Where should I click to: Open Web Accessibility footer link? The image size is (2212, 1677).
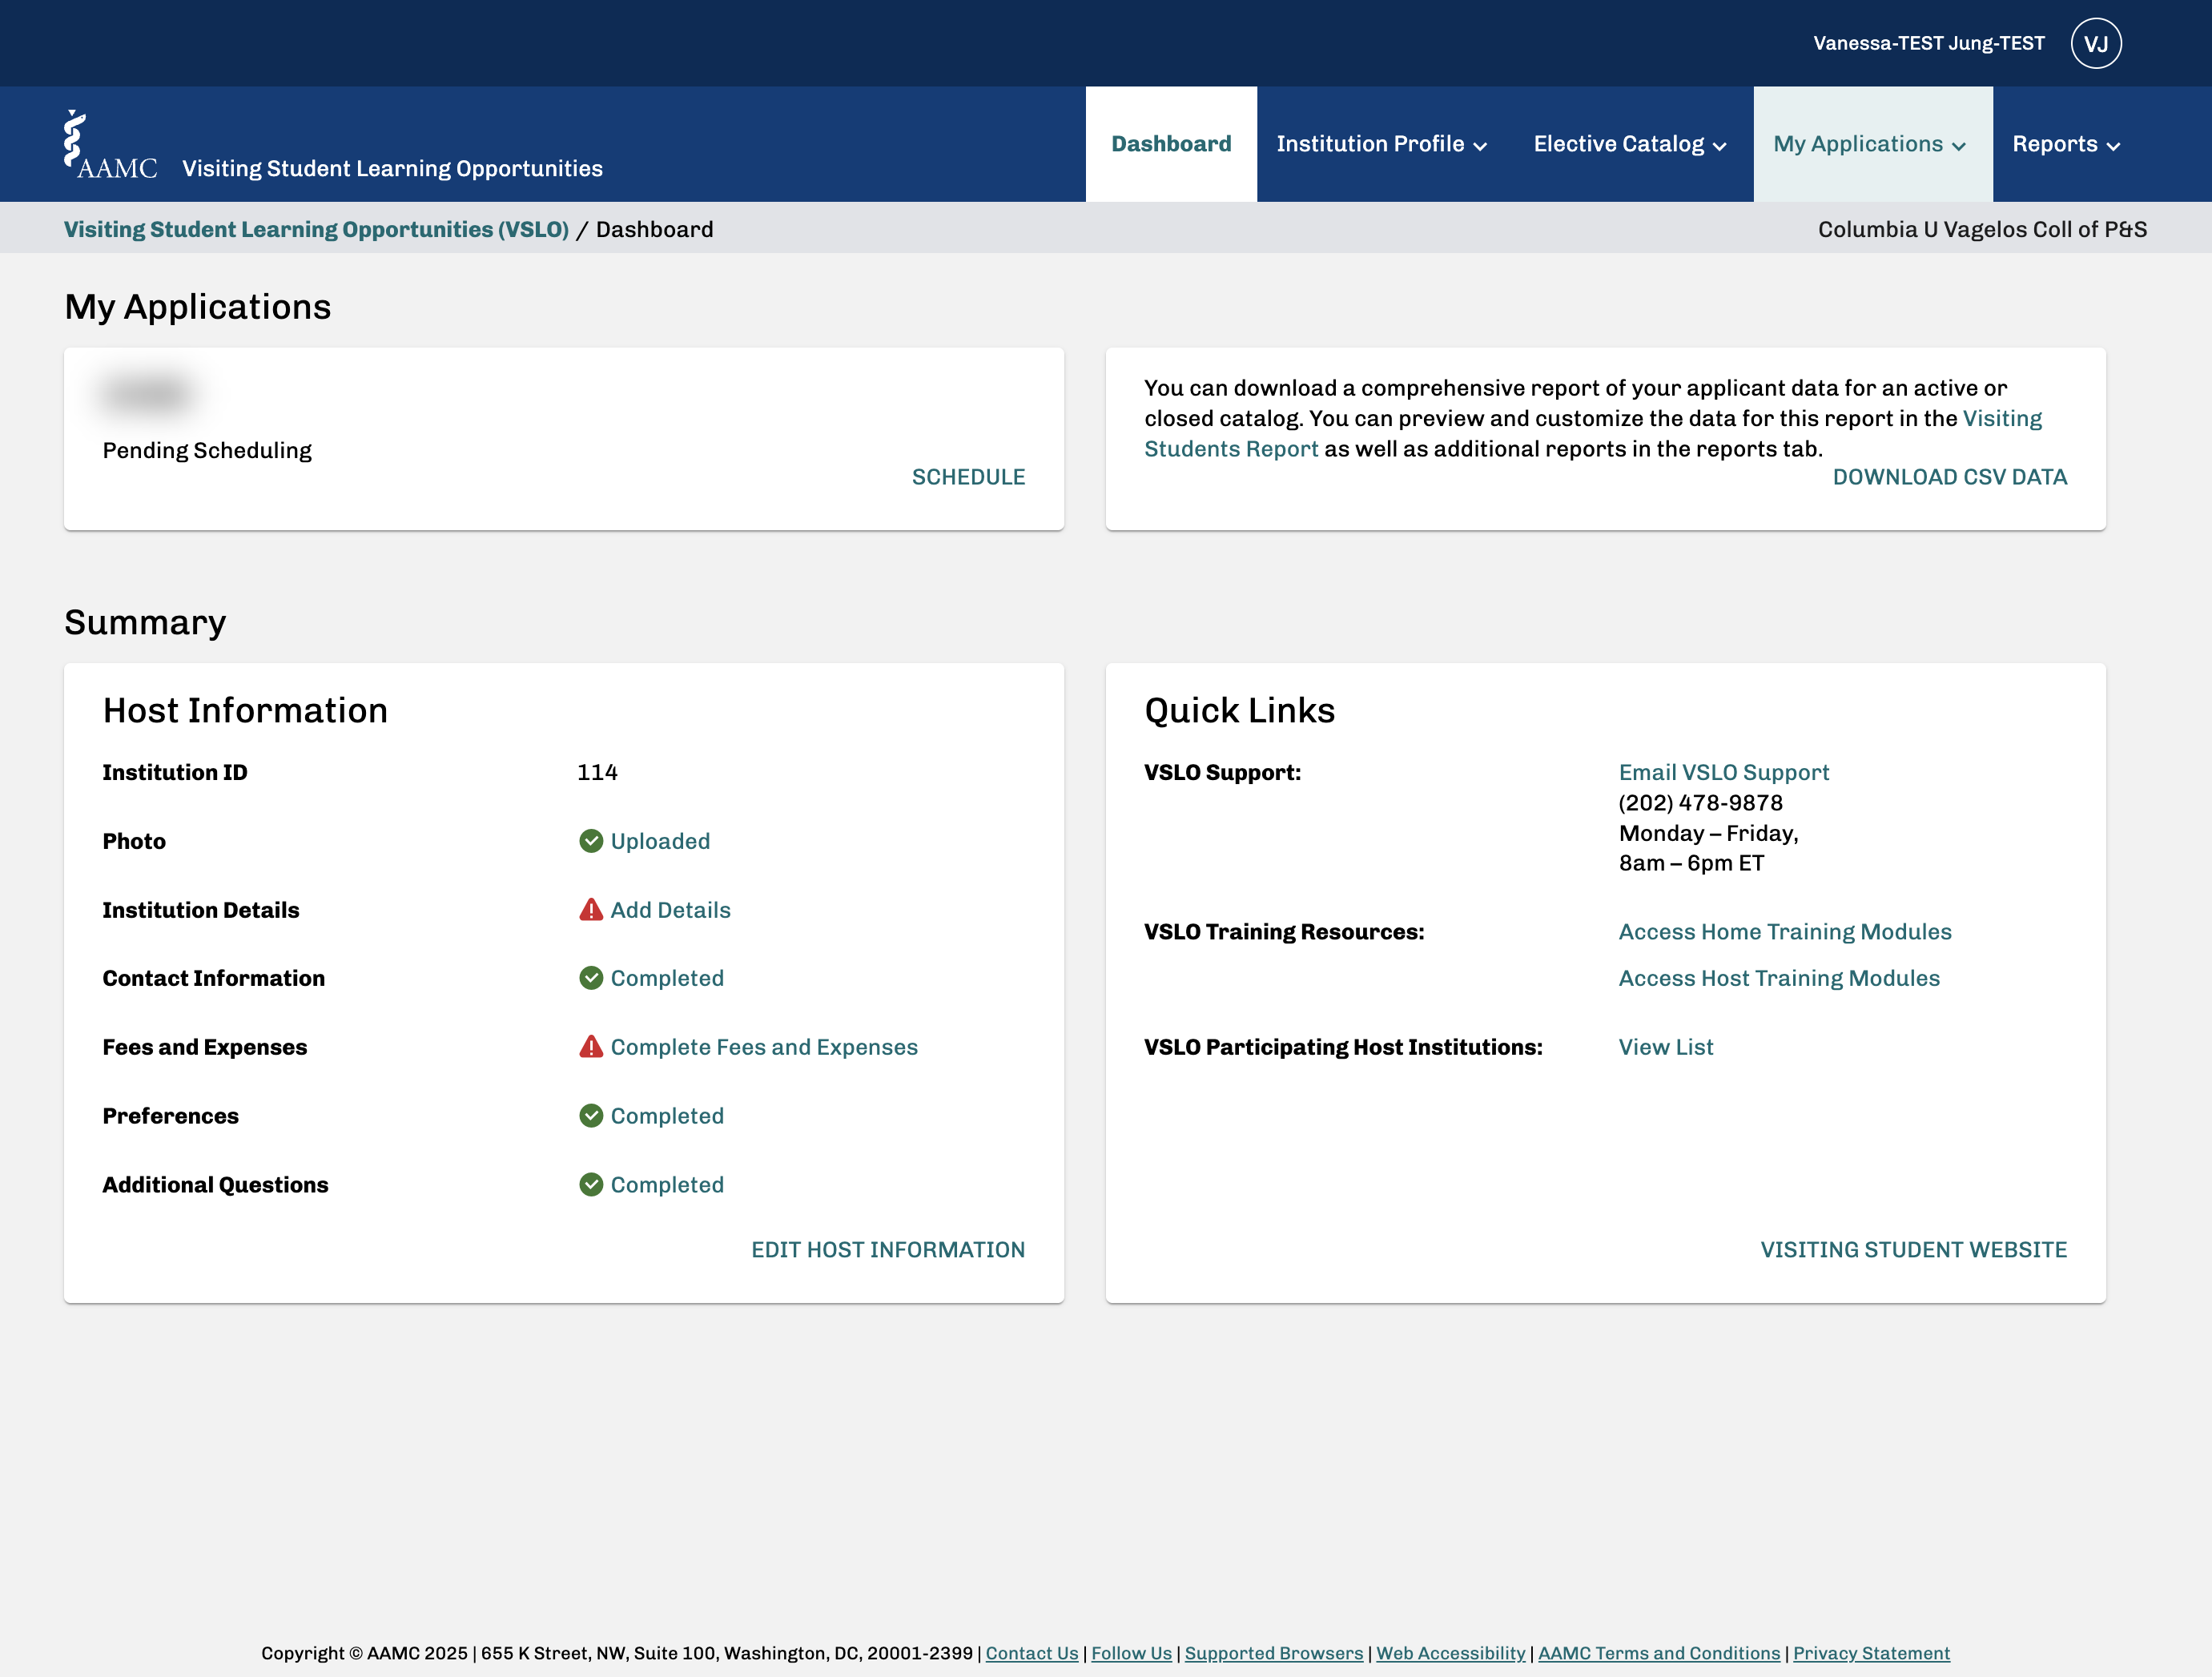1451,1653
